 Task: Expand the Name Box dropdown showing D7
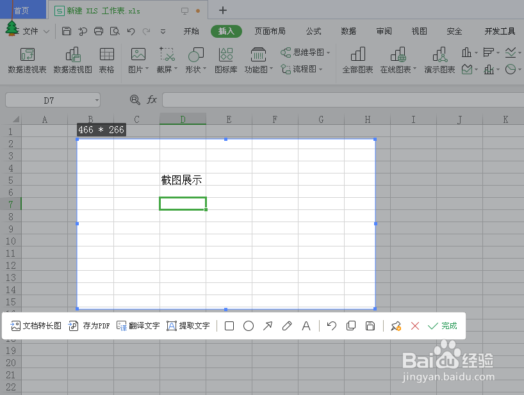coord(96,100)
